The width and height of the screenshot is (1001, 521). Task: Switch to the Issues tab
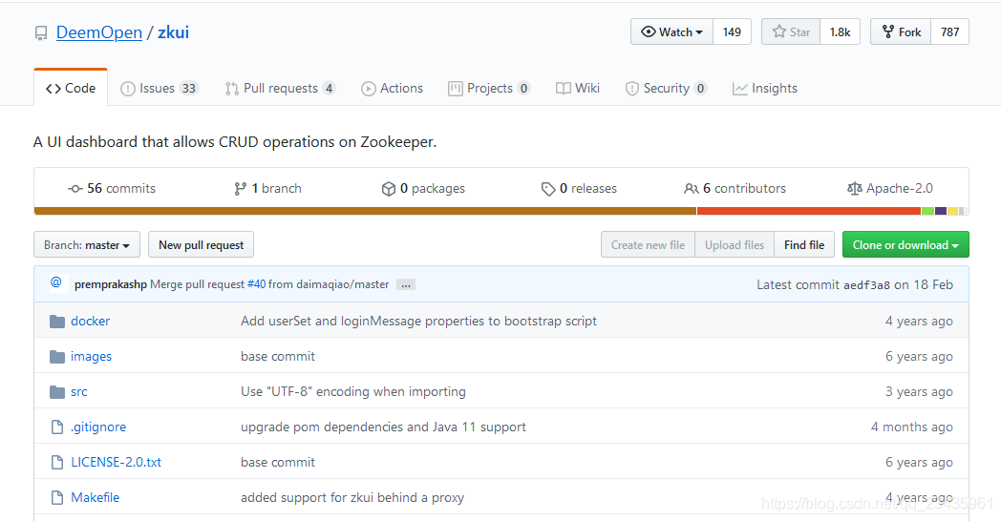pos(160,88)
